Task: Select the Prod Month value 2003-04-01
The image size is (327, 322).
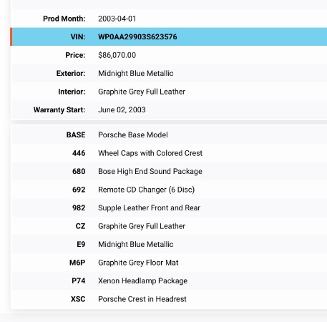Action: pyautogui.click(x=117, y=19)
